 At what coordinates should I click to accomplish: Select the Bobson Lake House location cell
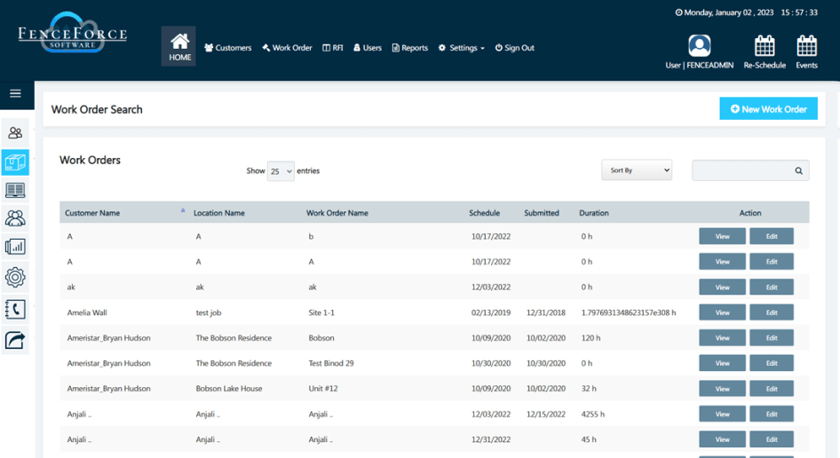pos(229,389)
